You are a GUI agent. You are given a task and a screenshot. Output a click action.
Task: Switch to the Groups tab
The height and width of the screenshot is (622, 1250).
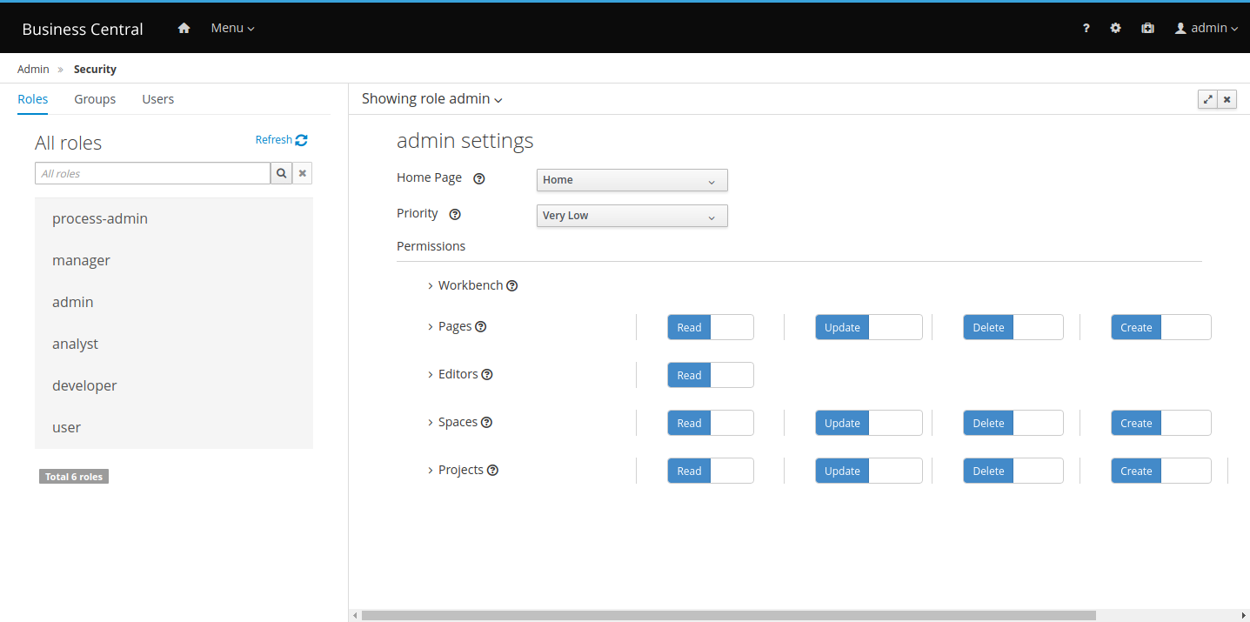point(95,99)
